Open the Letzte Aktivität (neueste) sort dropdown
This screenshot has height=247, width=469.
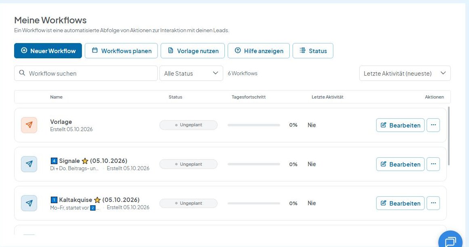(x=405, y=73)
